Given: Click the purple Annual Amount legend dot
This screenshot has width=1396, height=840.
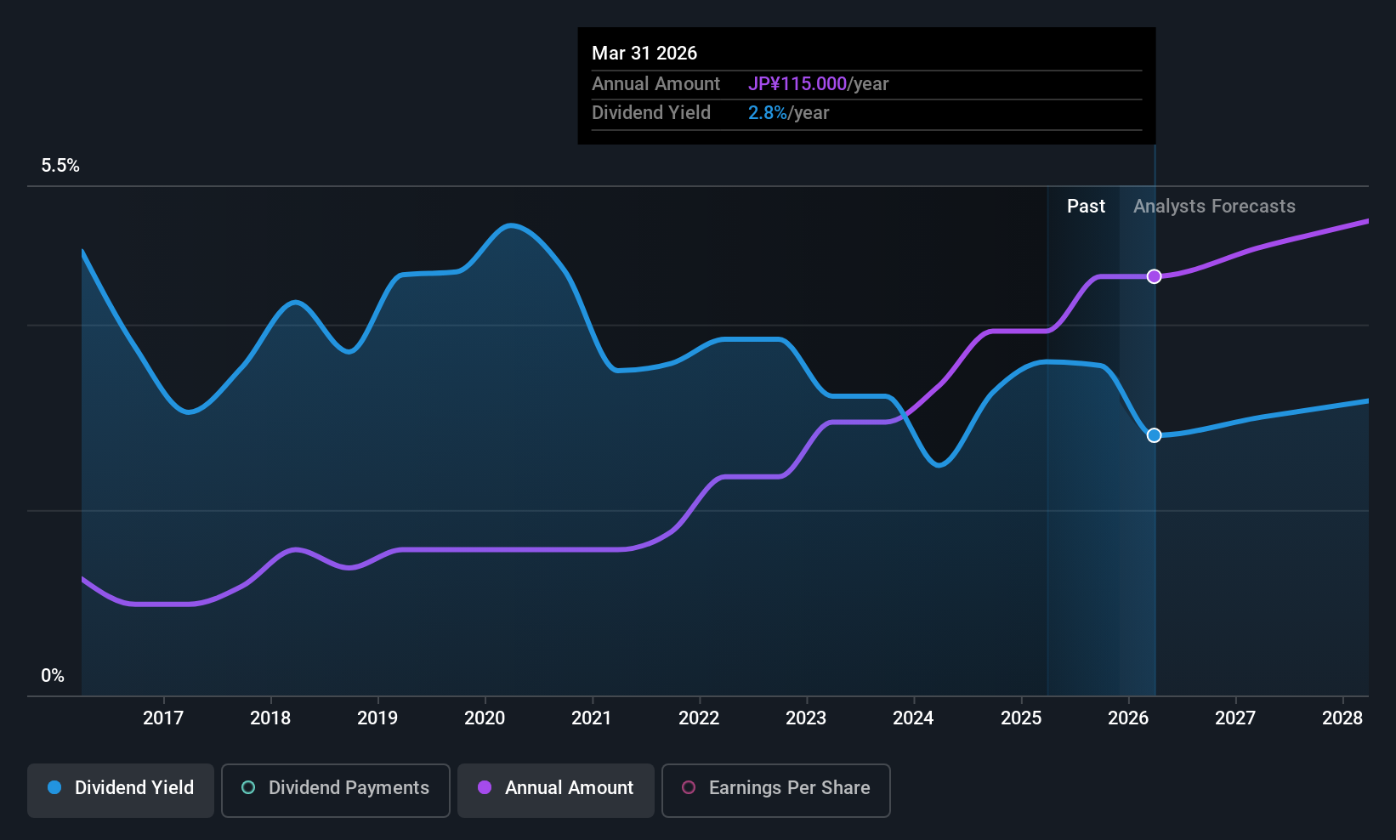Looking at the screenshot, I should coord(485,787).
